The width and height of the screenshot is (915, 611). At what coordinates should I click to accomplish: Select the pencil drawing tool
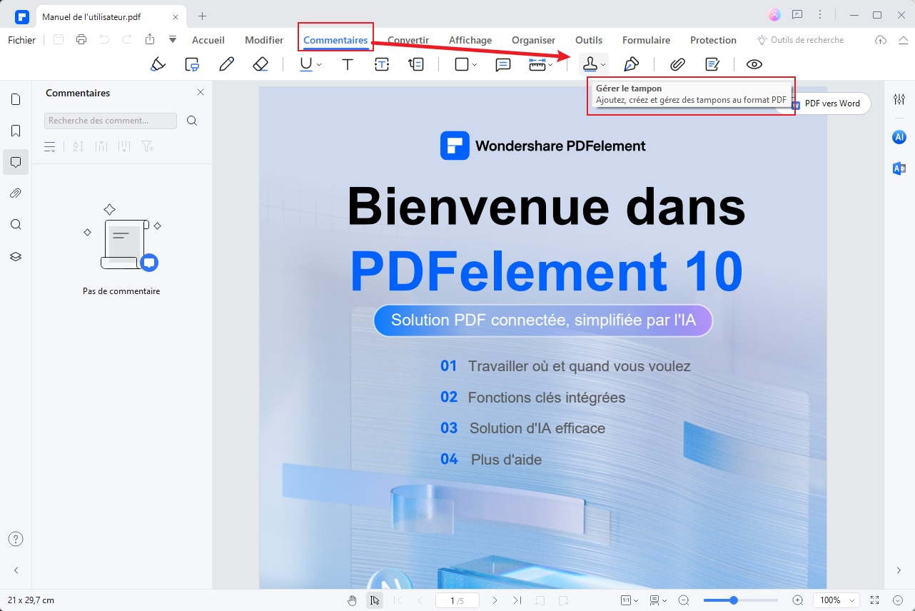[x=227, y=64]
